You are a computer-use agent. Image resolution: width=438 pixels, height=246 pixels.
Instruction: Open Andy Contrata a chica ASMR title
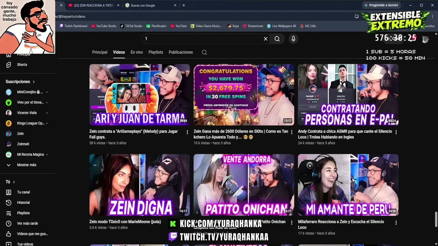point(345,134)
